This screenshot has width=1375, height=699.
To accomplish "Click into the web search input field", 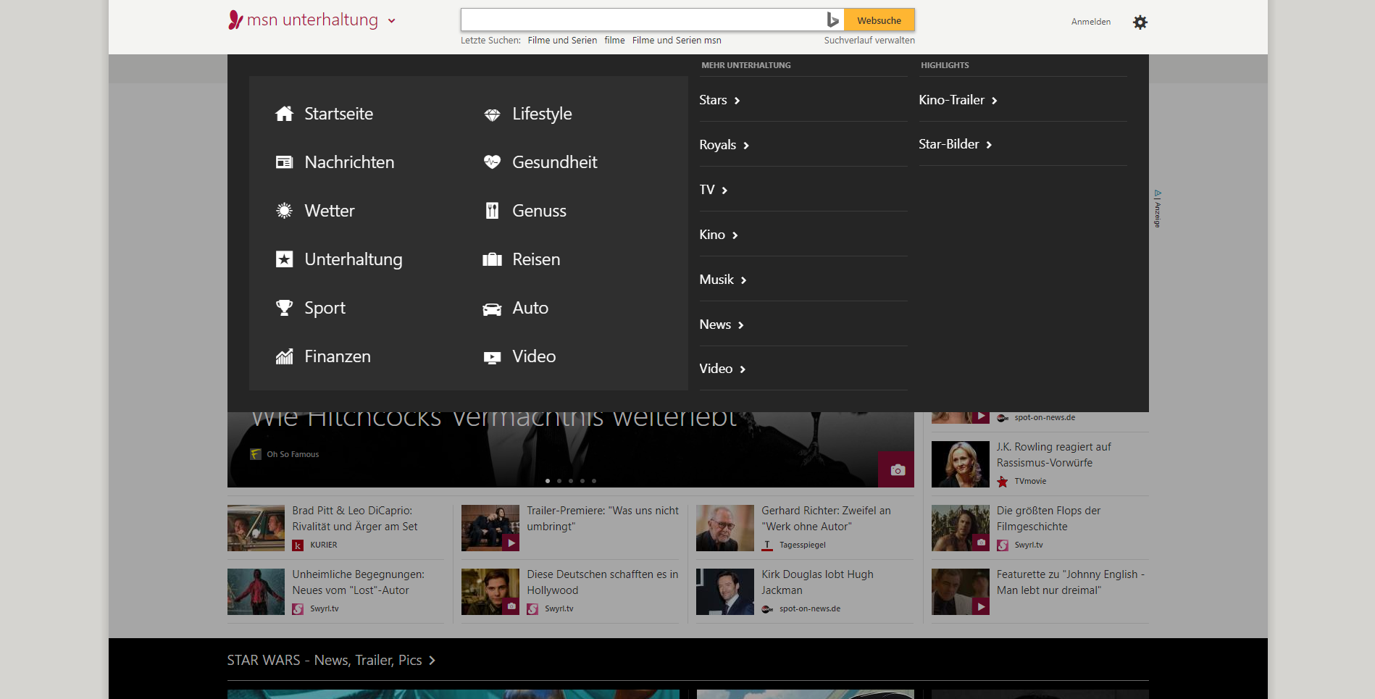I will pyautogui.click(x=643, y=20).
